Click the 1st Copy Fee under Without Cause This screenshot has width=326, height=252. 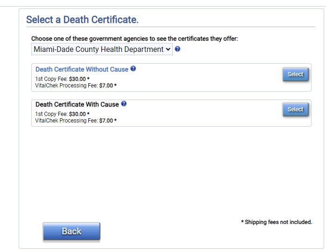point(63,79)
